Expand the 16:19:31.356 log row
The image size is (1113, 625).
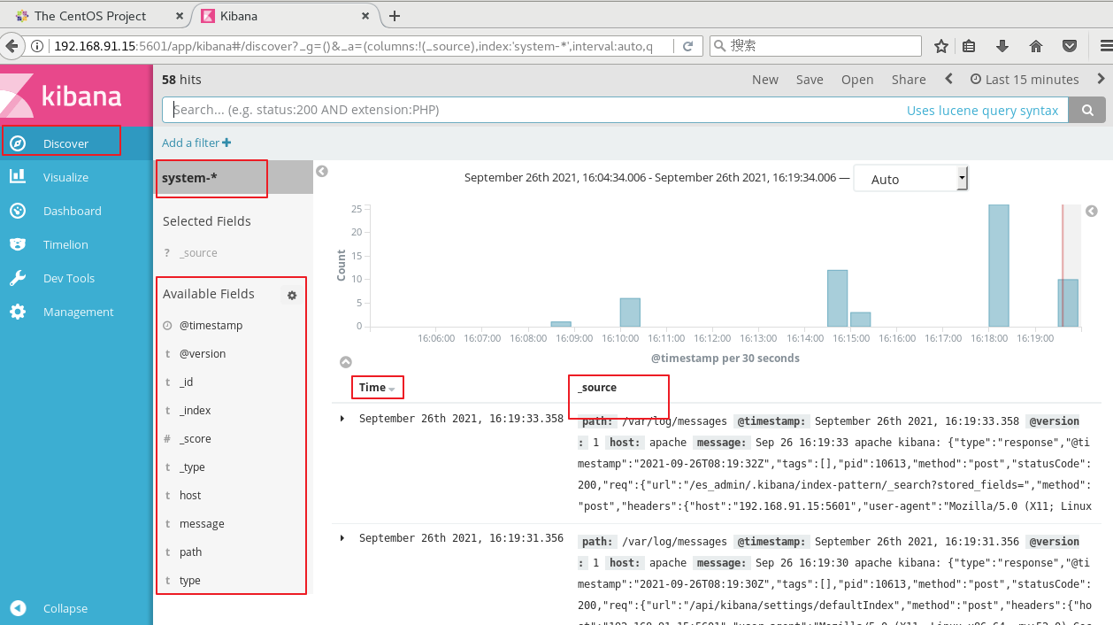click(342, 538)
